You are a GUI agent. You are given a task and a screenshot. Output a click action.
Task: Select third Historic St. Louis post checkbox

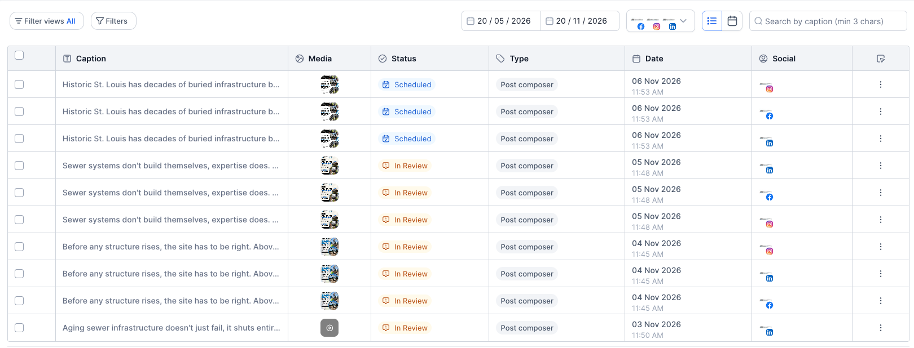point(19,139)
